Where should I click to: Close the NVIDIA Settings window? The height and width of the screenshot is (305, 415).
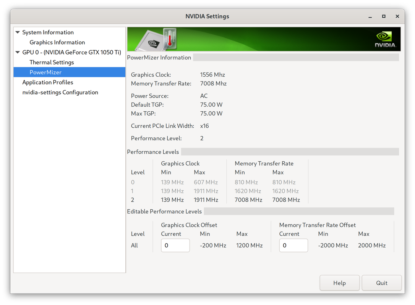pyautogui.click(x=397, y=16)
